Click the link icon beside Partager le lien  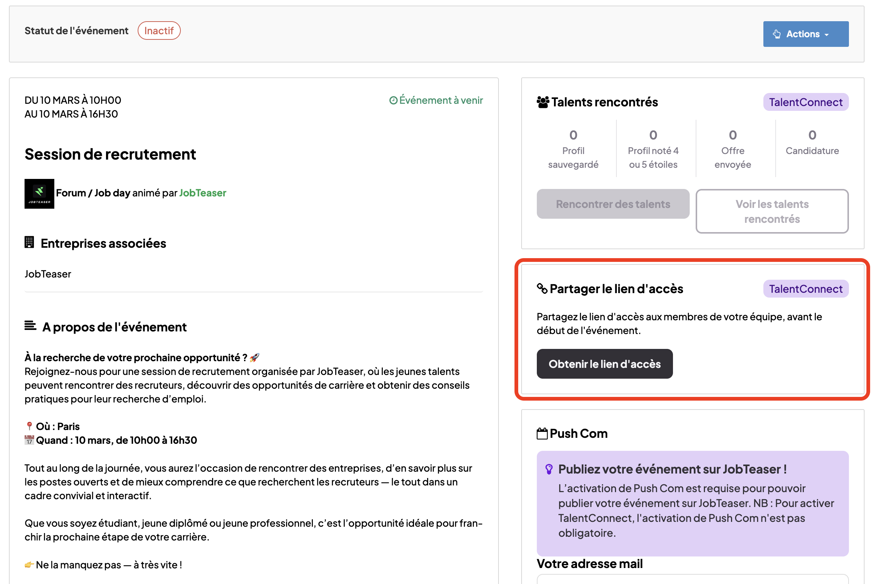(x=542, y=288)
